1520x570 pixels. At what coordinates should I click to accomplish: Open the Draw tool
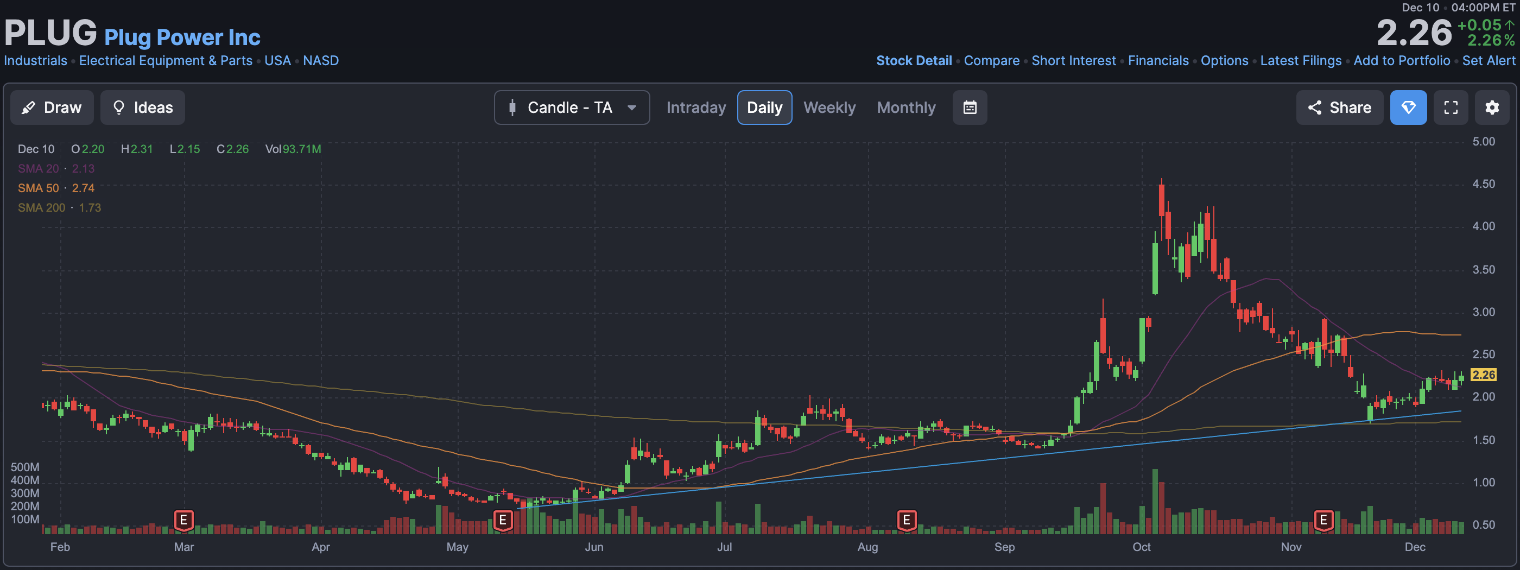[x=52, y=107]
